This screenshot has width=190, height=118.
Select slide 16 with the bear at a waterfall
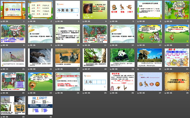click(40, 58)
